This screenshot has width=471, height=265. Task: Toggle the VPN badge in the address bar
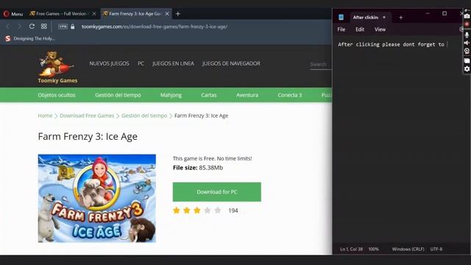click(x=63, y=26)
